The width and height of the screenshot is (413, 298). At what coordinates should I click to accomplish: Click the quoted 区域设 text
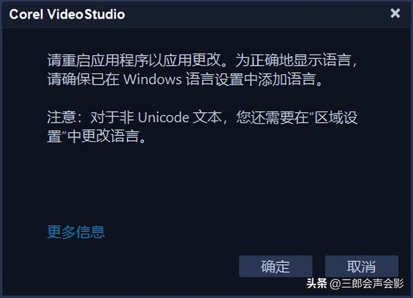[x=334, y=117]
